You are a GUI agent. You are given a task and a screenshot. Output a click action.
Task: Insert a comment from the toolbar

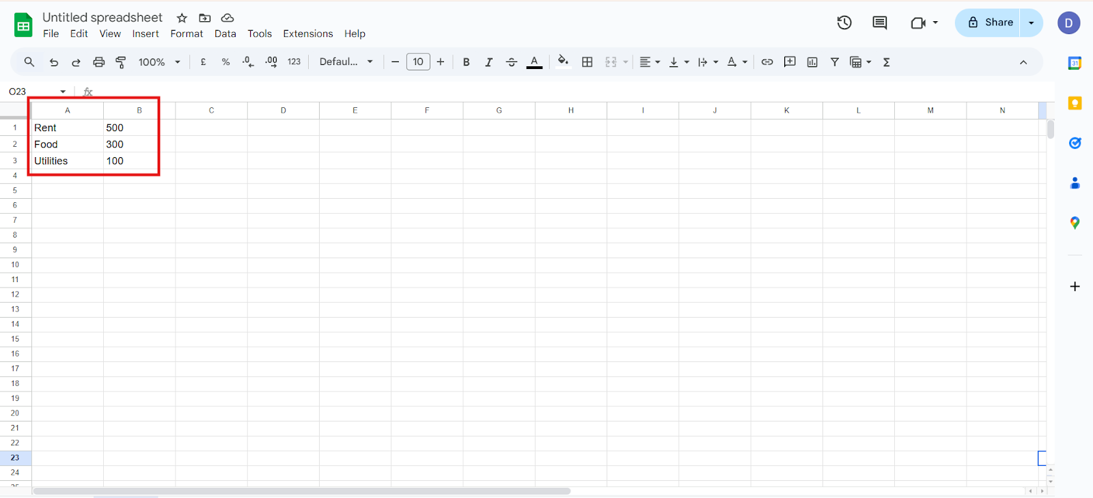(x=790, y=62)
